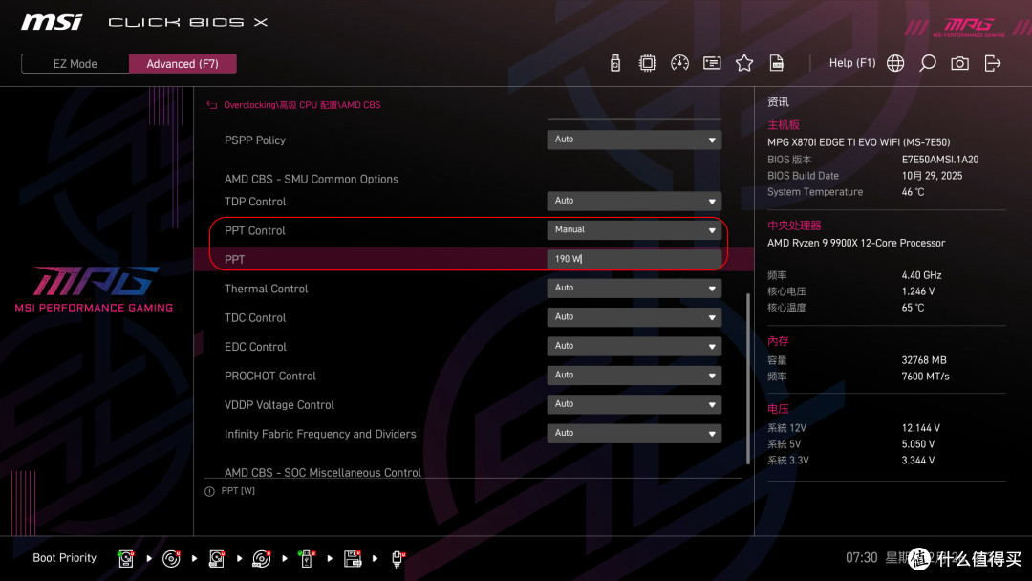The width and height of the screenshot is (1032, 581).
Task: Click the AMD Ryzen 9 9900X processor name
Action: (x=855, y=243)
